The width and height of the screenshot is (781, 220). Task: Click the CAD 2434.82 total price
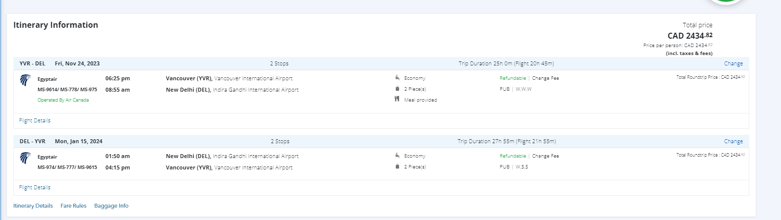690,36
